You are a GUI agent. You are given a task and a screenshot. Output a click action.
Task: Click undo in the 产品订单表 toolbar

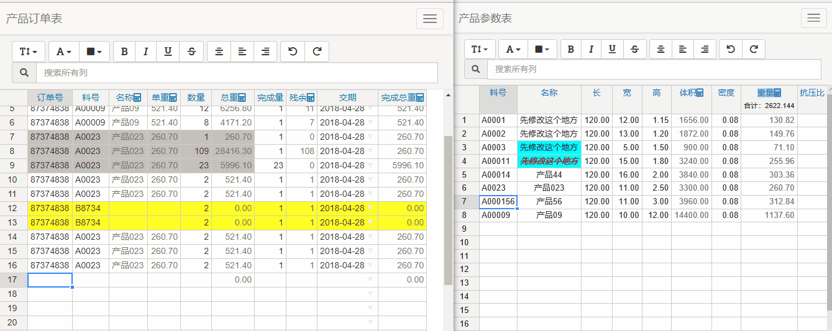(x=293, y=52)
